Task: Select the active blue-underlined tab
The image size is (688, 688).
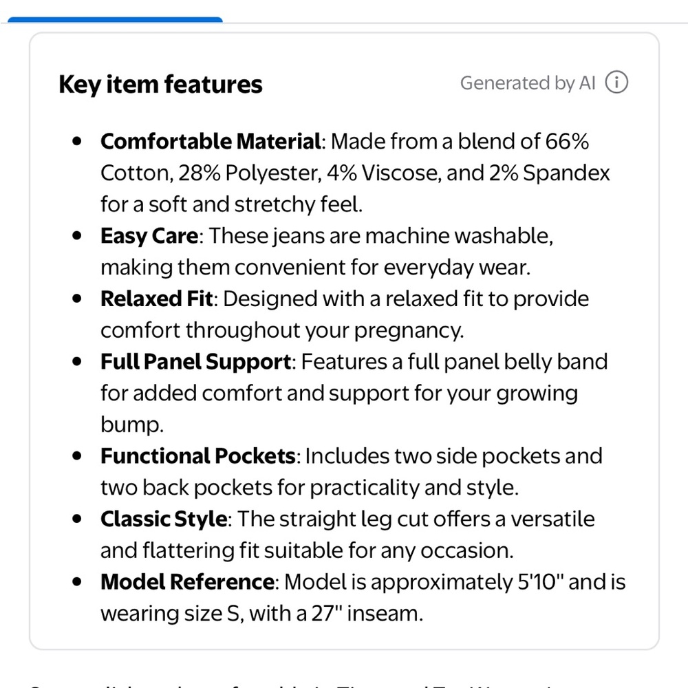Action: coord(115,19)
